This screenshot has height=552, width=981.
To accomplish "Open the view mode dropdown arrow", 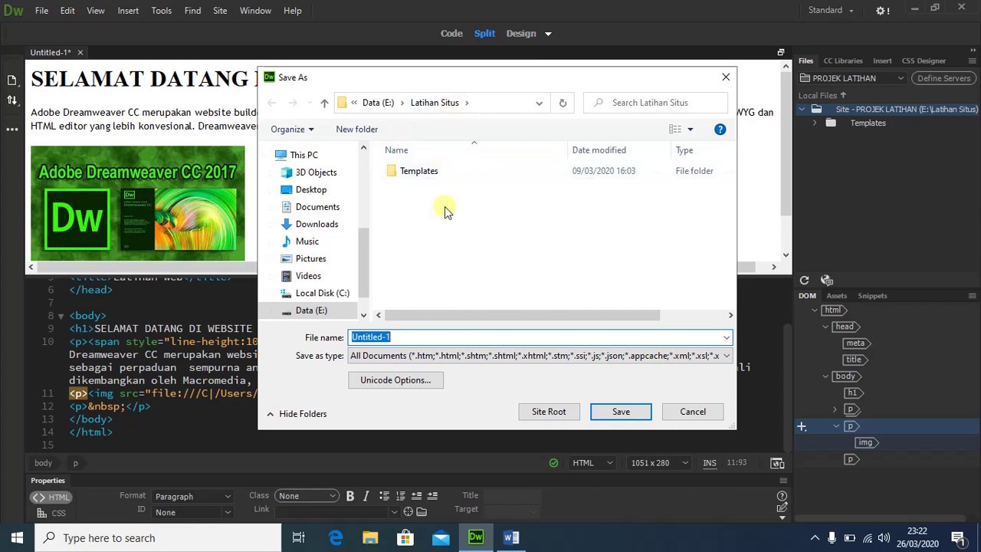I will pos(548,34).
